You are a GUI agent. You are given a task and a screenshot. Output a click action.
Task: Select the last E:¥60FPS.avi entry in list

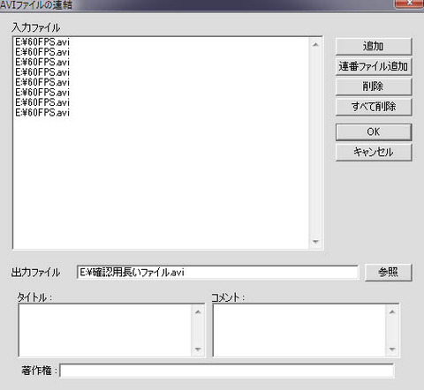[42, 113]
